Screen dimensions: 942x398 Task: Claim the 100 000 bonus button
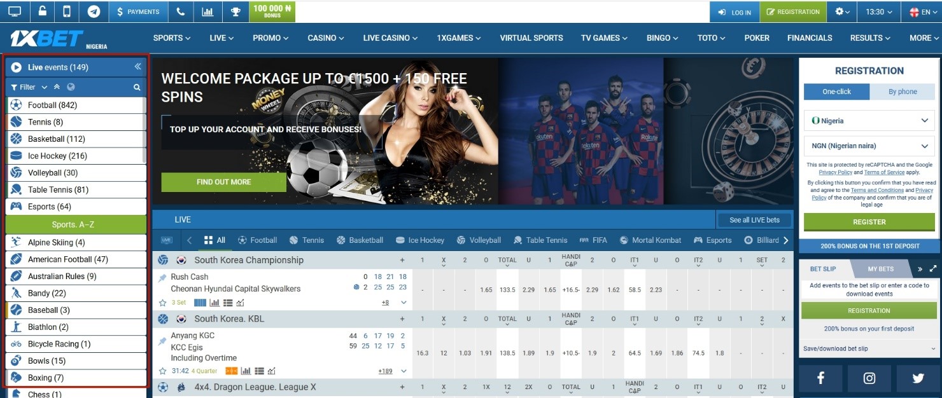point(272,11)
